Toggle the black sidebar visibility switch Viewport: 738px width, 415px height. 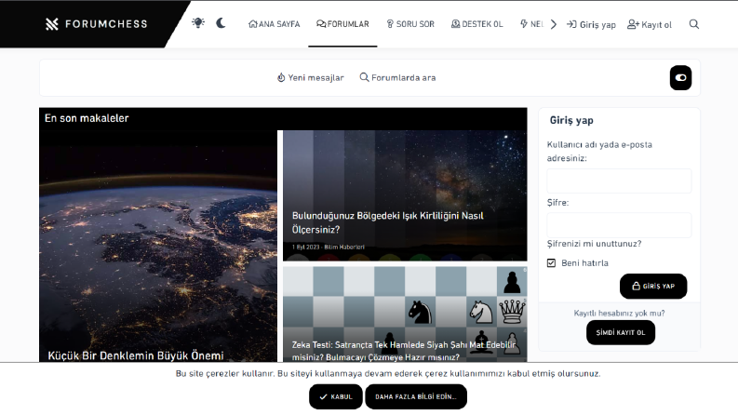(680, 77)
